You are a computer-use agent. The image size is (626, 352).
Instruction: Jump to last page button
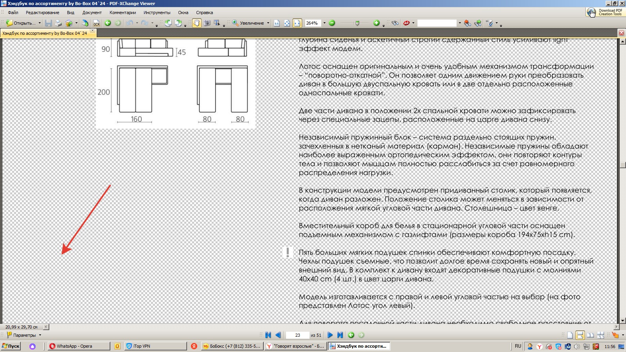pos(340,335)
